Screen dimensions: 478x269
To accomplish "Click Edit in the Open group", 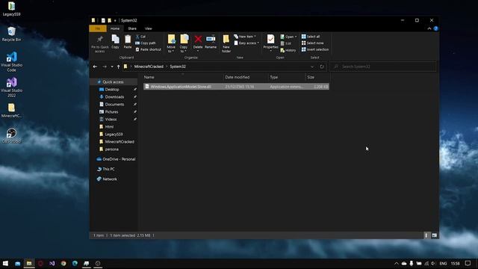I will click(285, 43).
